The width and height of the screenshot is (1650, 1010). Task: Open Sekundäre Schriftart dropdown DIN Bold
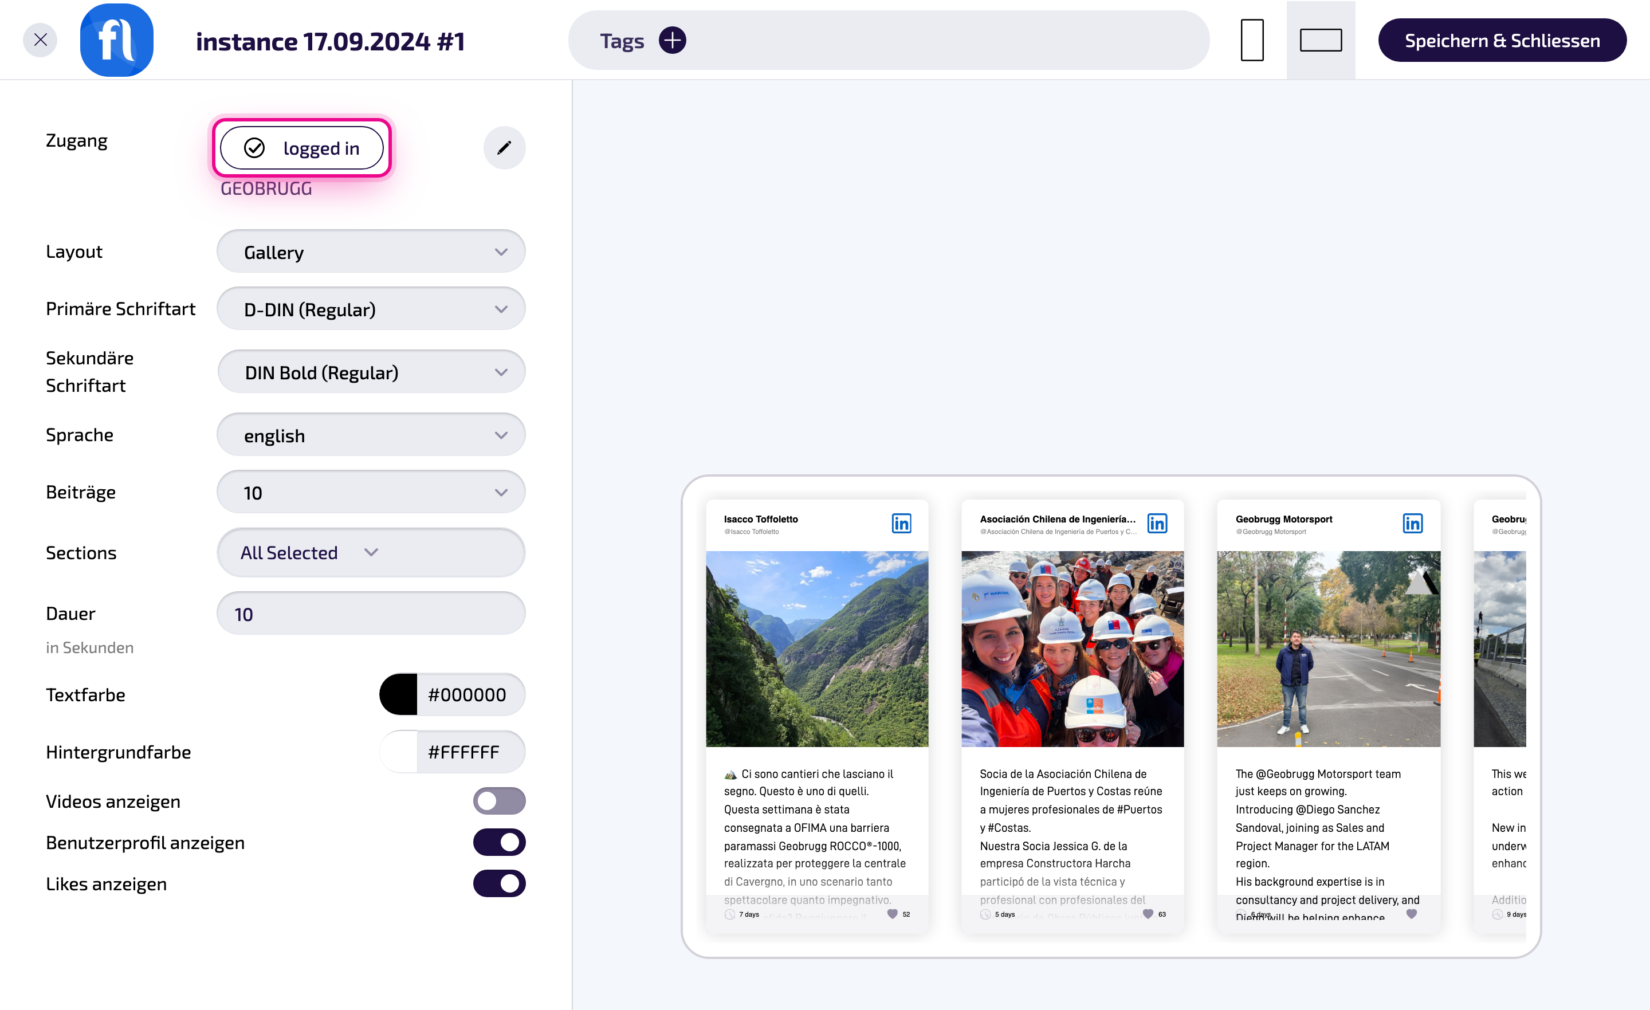click(371, 372)
